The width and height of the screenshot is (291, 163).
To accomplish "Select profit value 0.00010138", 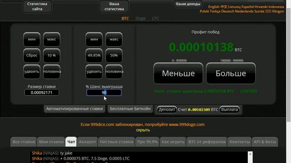I will tap(201, 47).
